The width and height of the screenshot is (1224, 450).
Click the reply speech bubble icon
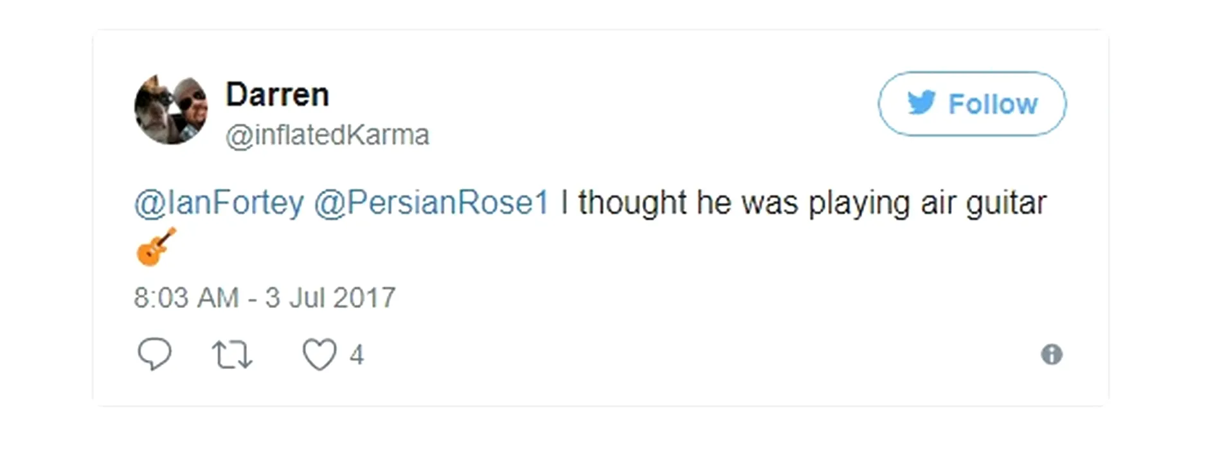(x=154, y=354)
